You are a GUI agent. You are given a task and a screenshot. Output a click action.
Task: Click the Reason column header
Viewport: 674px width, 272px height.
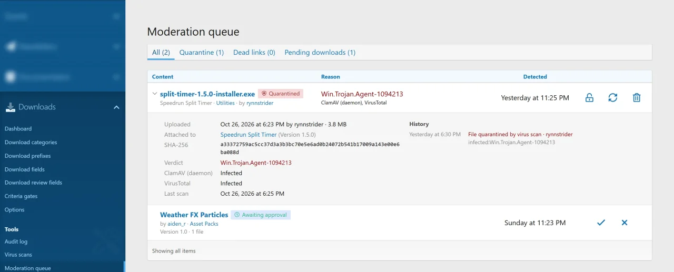331,77
